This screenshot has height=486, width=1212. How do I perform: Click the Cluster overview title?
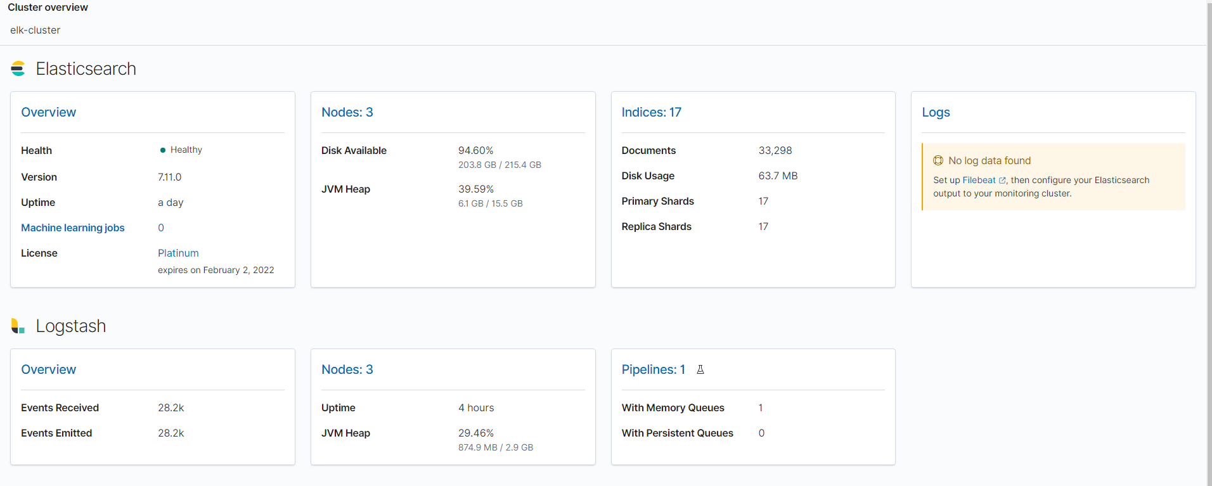(x=48, y=8)
